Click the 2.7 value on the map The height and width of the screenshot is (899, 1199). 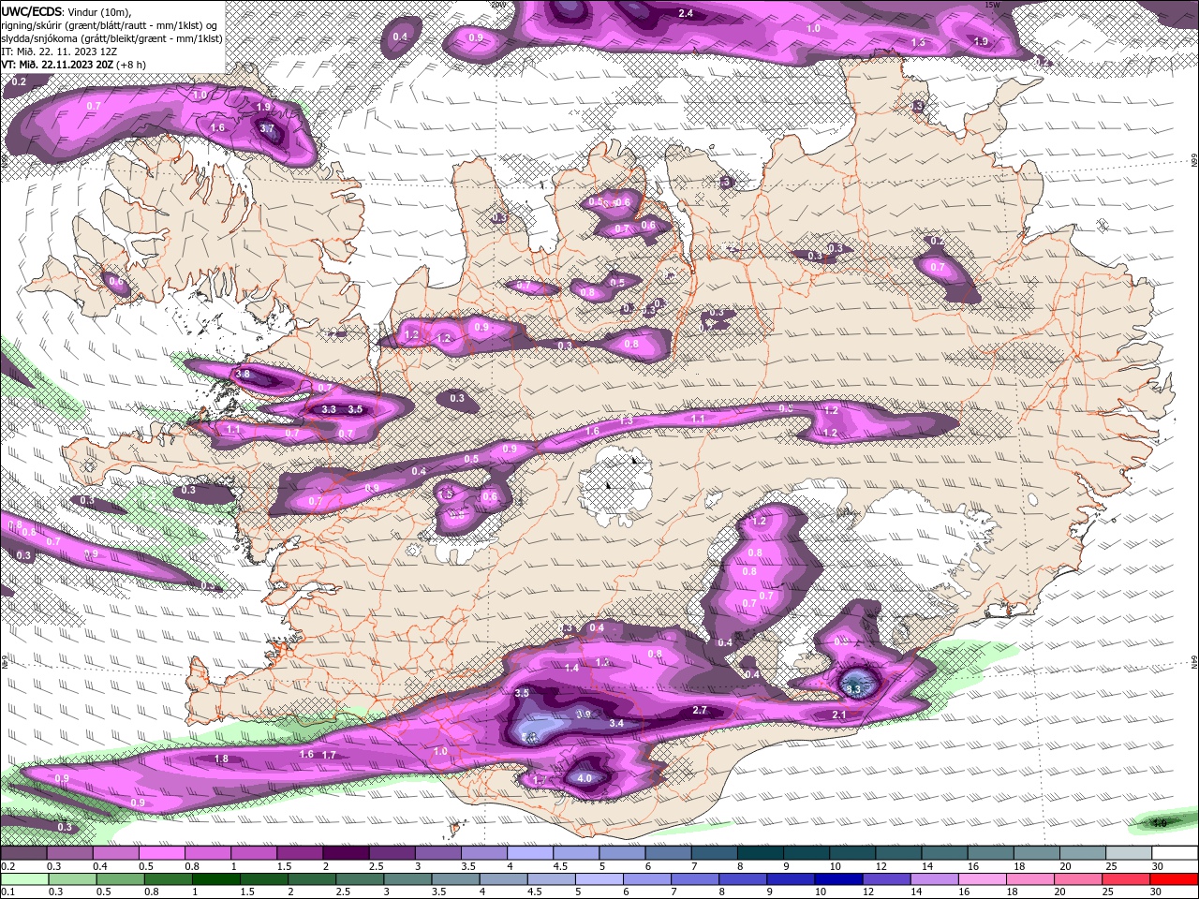point(699,711)
